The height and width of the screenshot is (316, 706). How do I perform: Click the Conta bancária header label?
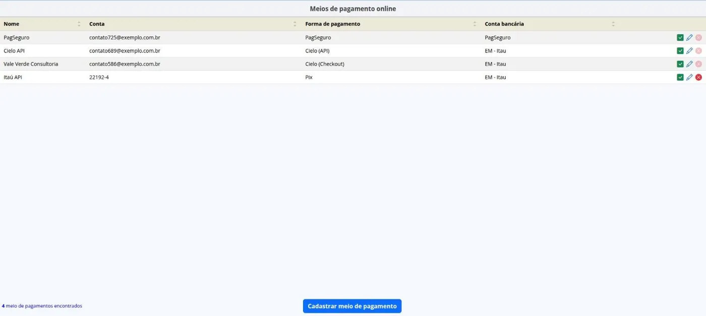(504, 24)
